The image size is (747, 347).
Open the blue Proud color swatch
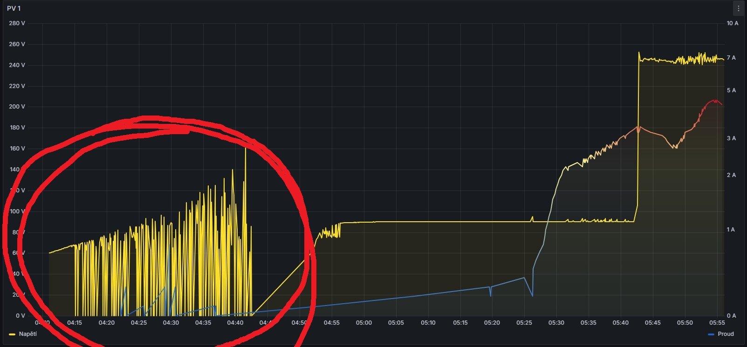pyautogui.click(x=711, y=334)
